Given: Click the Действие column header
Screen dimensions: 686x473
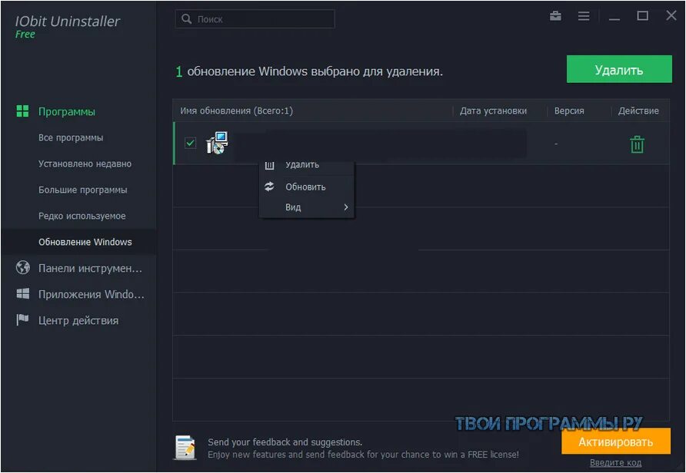Looking at the screenshot, I should pyautogui.click(x=638, y=111).
